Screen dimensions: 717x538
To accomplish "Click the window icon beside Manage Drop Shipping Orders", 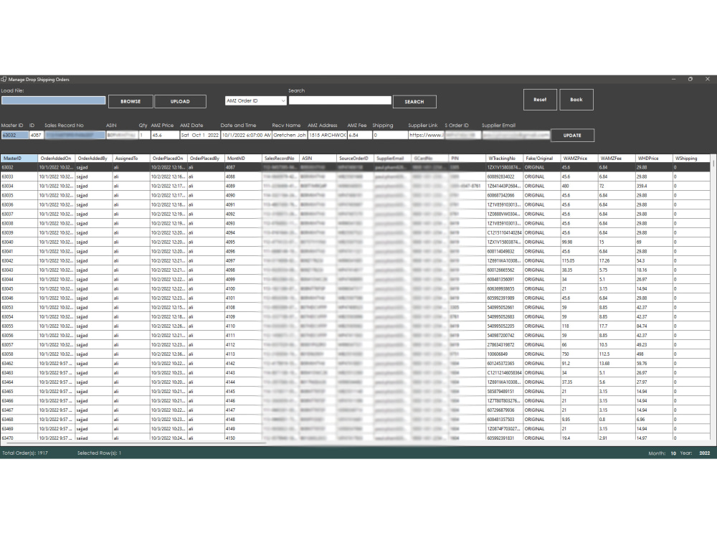I will coord(4,79).
